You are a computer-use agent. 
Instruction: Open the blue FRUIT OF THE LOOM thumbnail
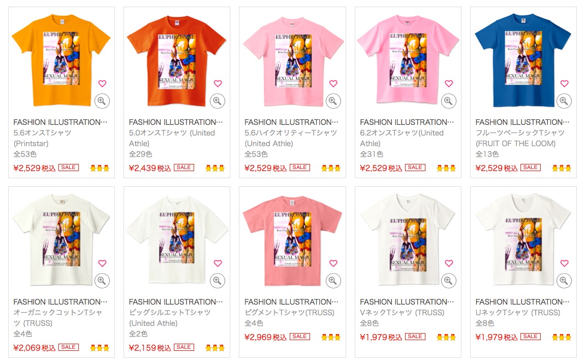[x=523, y=60]
